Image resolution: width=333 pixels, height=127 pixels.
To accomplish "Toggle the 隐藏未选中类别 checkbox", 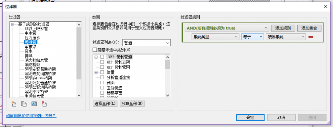I will [x=95, y=50].
